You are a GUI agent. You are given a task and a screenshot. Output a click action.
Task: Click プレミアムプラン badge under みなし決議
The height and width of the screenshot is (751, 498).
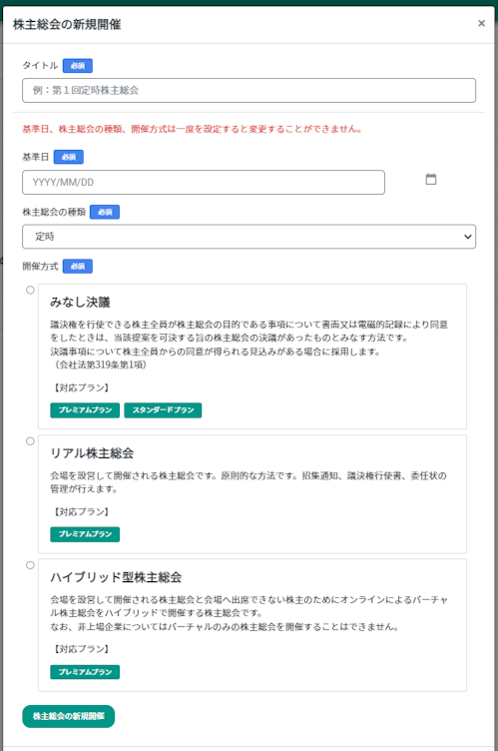85,410
